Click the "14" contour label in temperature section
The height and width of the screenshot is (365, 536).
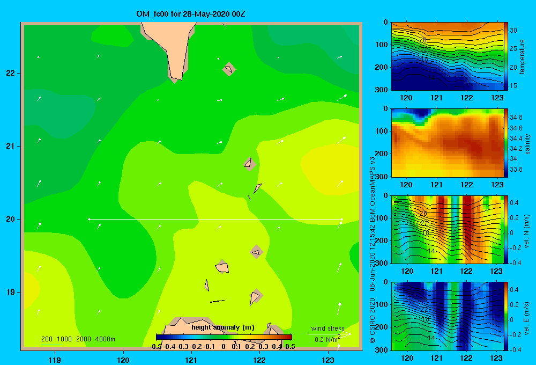point(431,78)
